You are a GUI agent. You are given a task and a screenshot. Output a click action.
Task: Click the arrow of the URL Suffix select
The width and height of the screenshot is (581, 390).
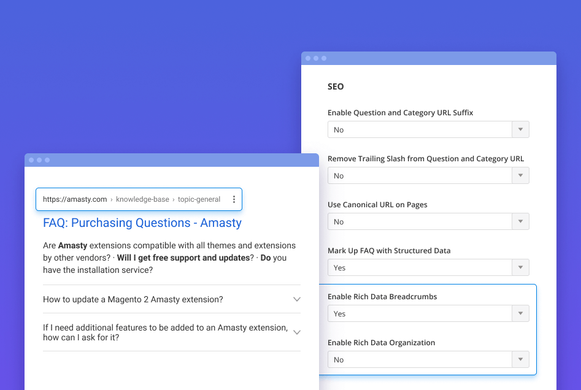520,130
